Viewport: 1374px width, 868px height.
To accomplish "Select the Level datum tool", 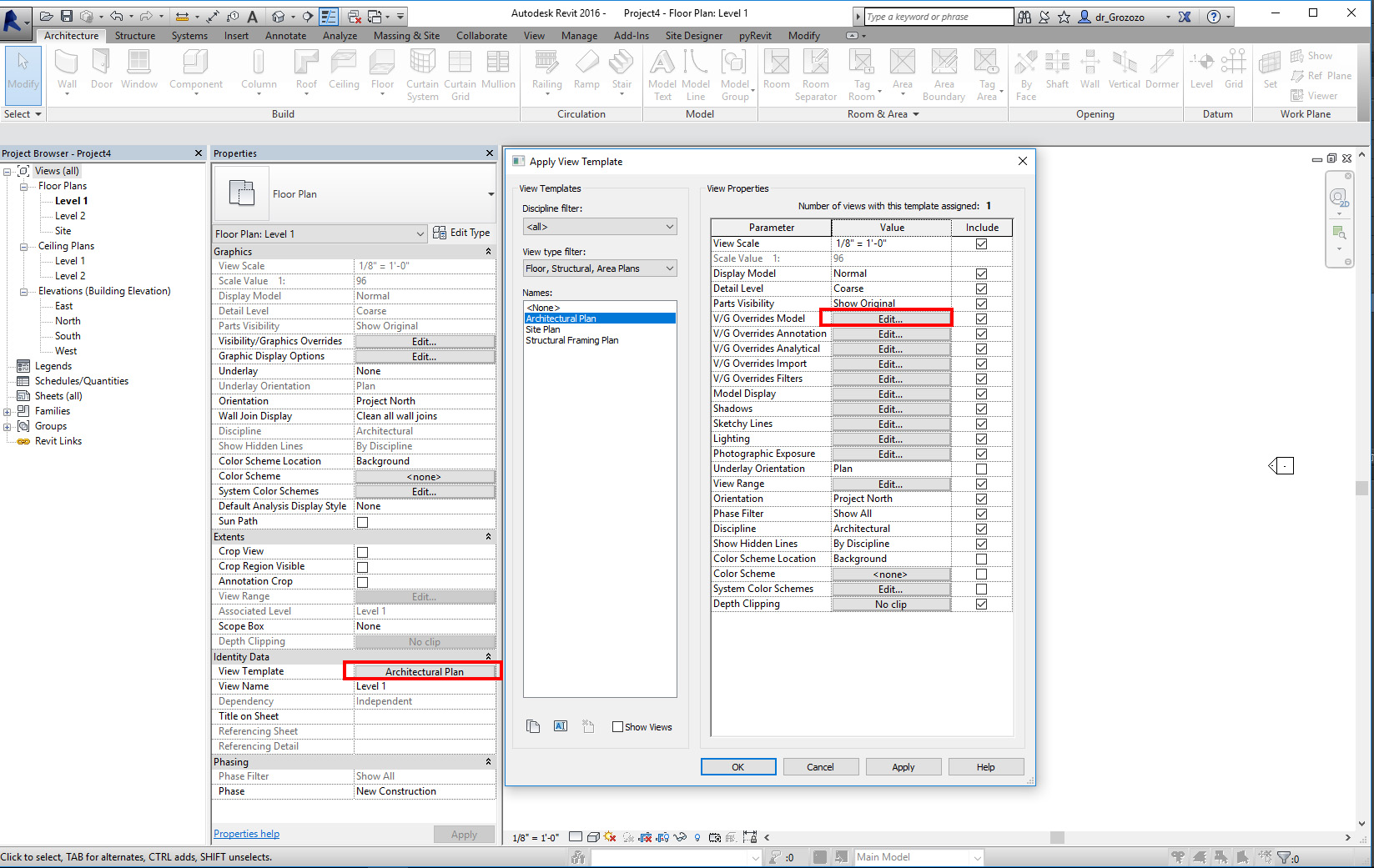I will tap(1201, 69).
